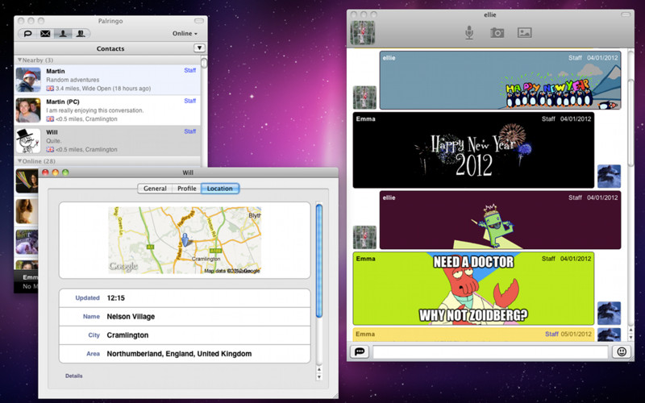
Task: Switch to the General tab in Will window
Action: coord(155,189)
